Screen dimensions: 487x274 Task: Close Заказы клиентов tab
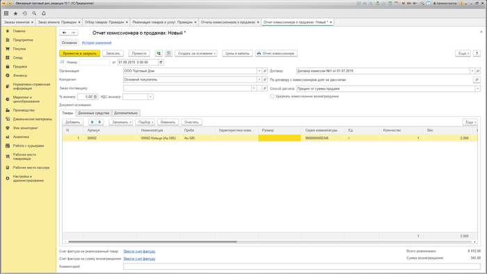click(32, 22)
